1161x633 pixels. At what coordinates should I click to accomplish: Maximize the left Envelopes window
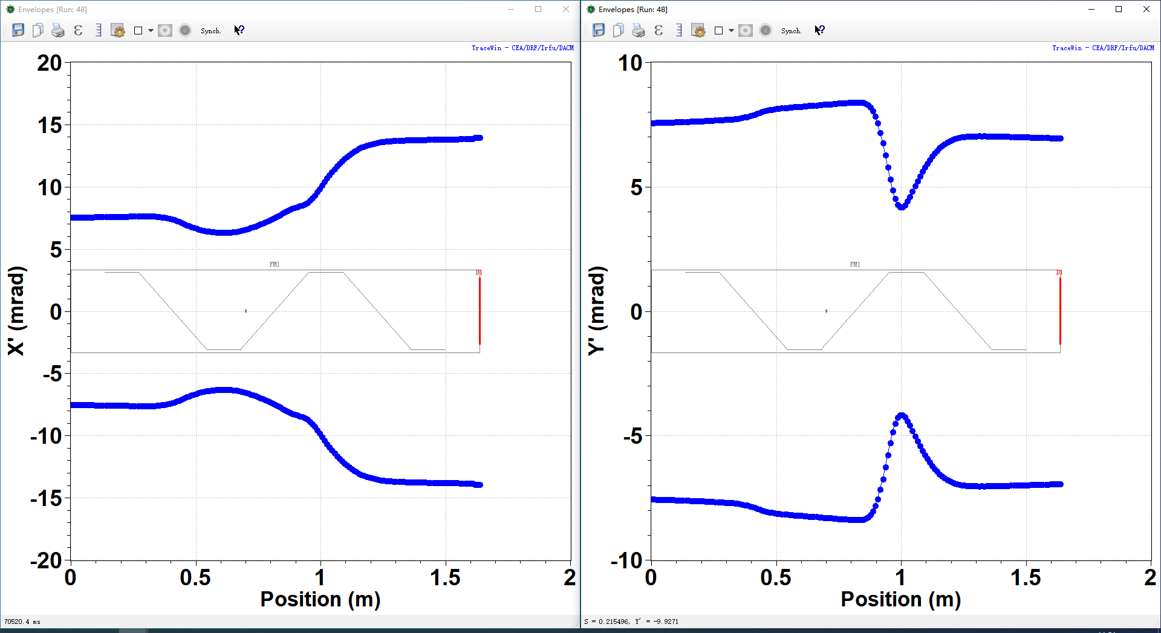tap(538, 9)
